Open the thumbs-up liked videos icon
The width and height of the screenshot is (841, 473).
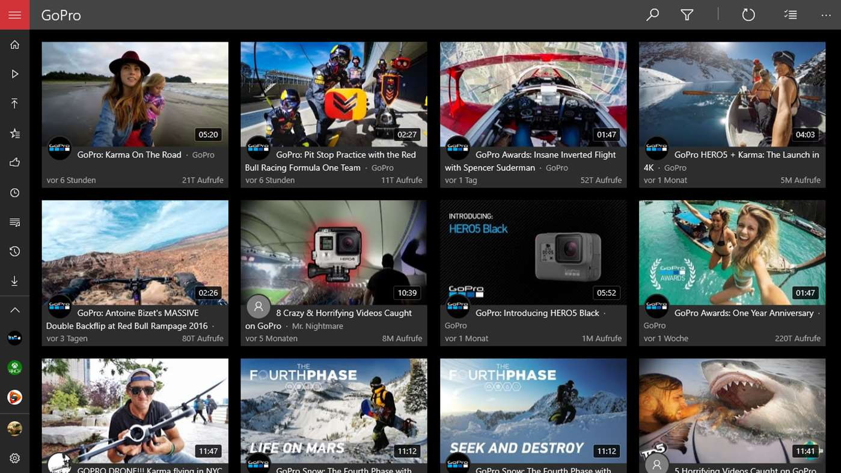(x=14, y=162)
